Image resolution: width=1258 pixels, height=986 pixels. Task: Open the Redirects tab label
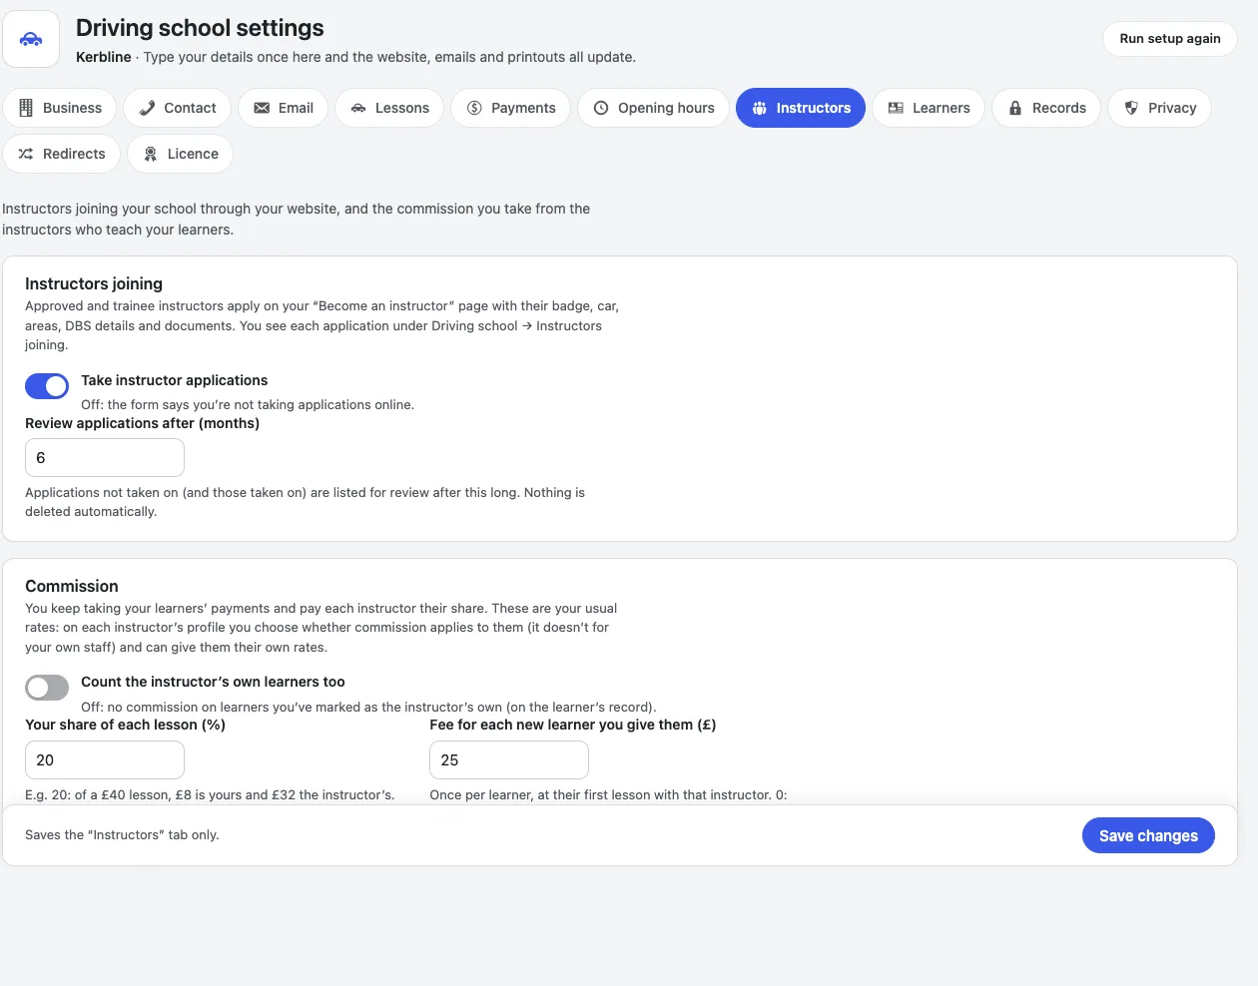(x=74, y=154)
